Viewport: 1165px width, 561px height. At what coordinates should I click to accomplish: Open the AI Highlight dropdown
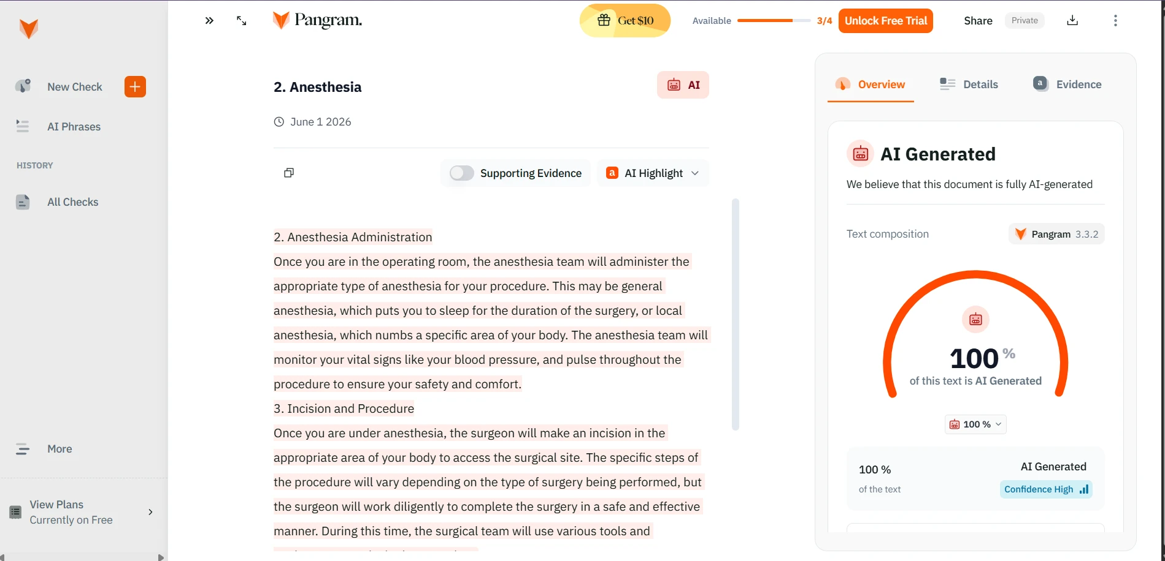(653, 173)
